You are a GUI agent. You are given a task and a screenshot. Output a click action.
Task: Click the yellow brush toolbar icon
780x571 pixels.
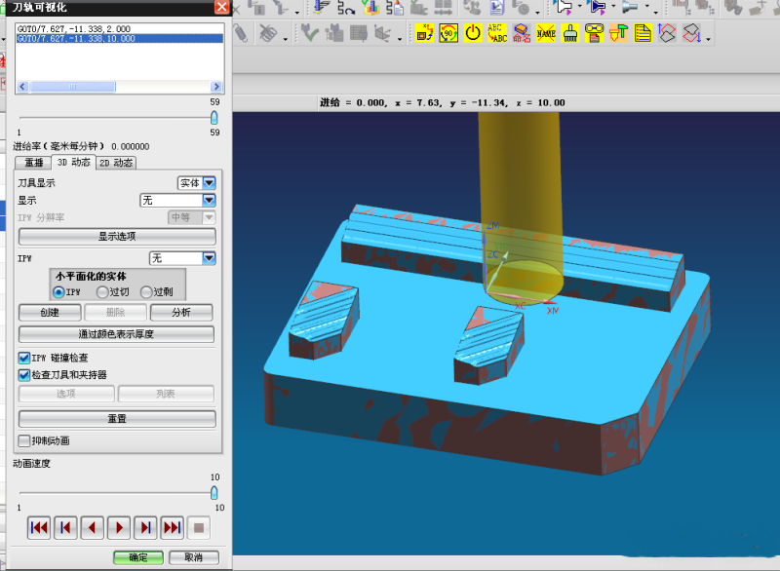(x=570, y=33)
